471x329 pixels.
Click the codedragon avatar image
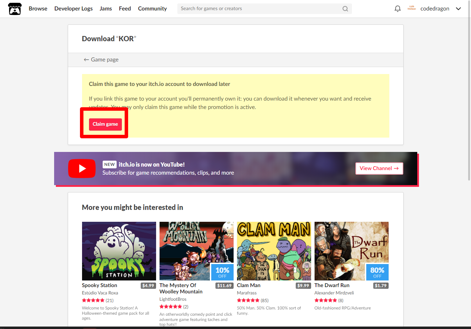coord(412,8)
